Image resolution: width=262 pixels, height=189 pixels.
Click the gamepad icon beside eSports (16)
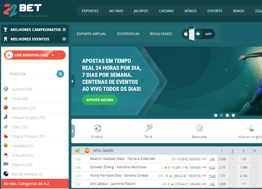pyautogui.click(x=6, y=164)
